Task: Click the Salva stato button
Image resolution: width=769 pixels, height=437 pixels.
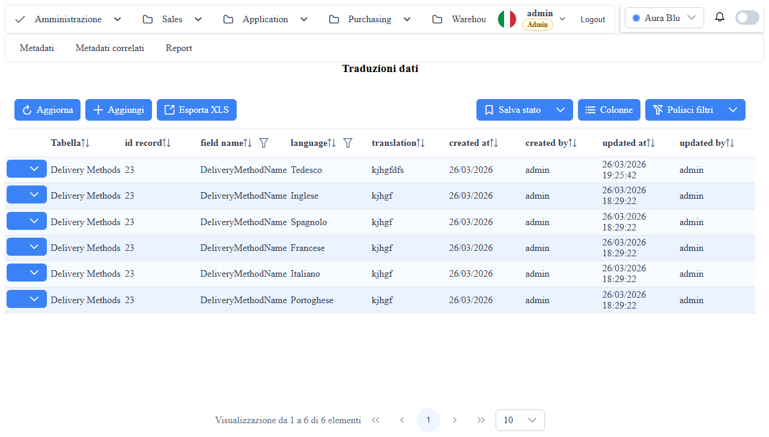Action: (x=512, y=110)
